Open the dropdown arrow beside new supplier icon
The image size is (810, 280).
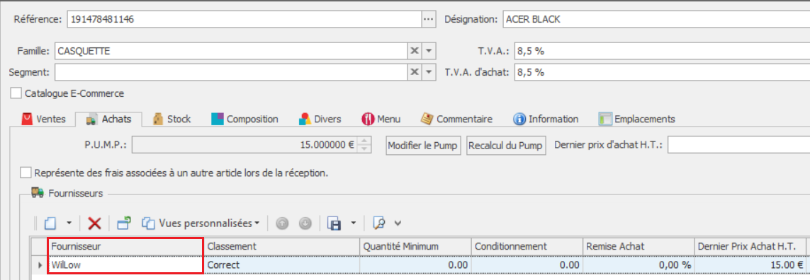pyautogui.click(x=69, y=223)
